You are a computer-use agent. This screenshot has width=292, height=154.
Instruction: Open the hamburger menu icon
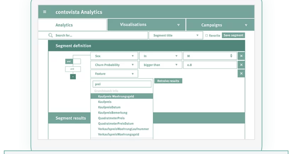click(x=45, y=12)
